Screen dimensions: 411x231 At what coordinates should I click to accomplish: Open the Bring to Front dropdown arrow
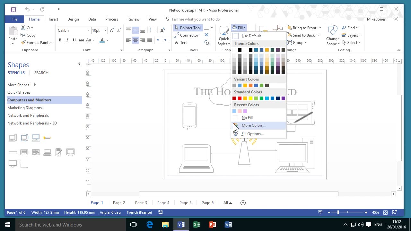(320, 28)
